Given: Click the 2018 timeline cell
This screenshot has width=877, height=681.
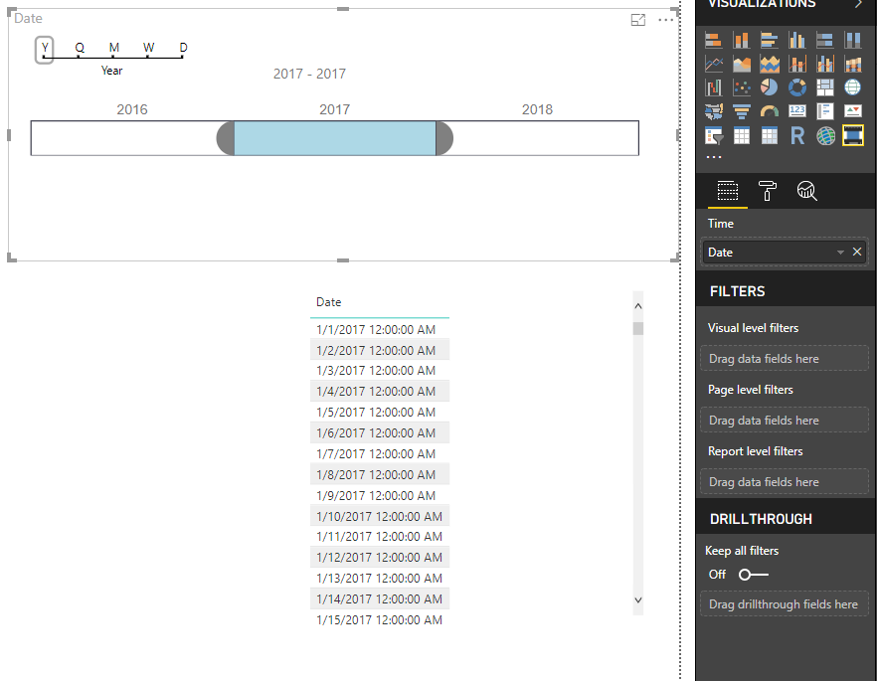Looking at the screenshot, I should (x=537, y=138).
